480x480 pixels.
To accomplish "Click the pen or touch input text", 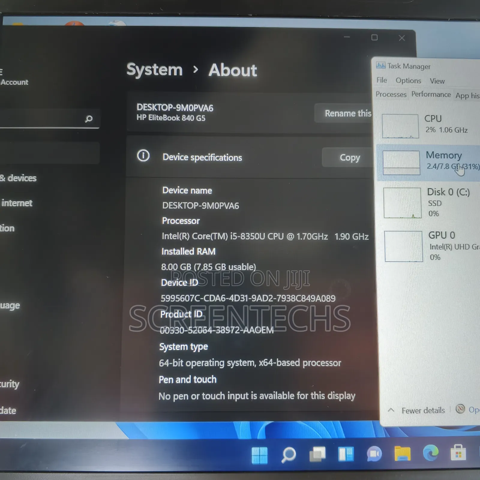I will 257,396.
